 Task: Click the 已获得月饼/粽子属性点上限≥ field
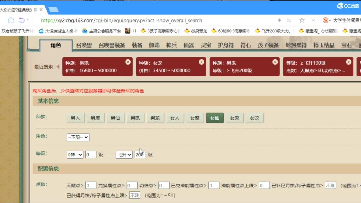135,195
